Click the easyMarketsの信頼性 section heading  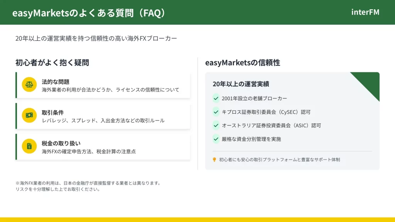pyautogui.click(x=242, y=62)
